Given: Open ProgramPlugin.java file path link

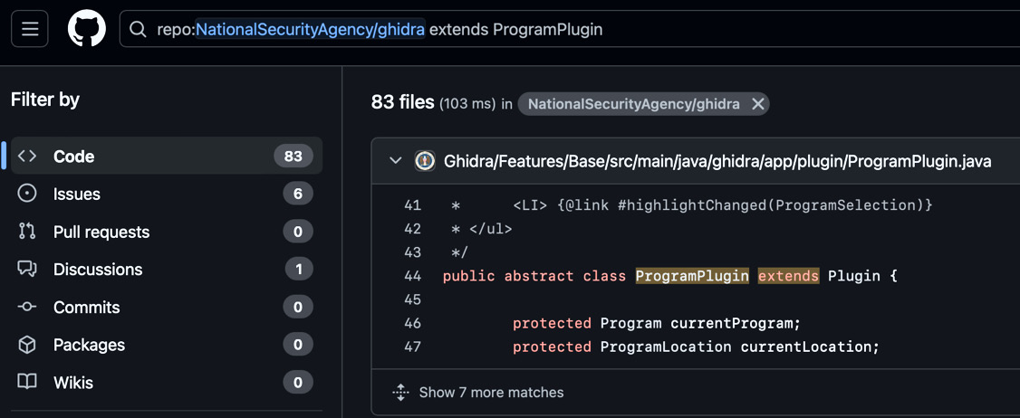Looking at the screenshot, I should coord(717,161).
